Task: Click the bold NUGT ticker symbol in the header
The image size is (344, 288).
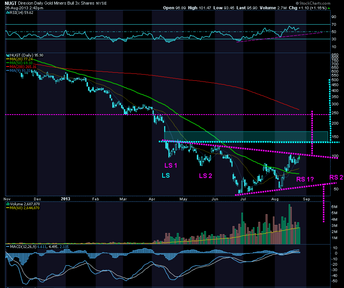Action: click(11, 3)
